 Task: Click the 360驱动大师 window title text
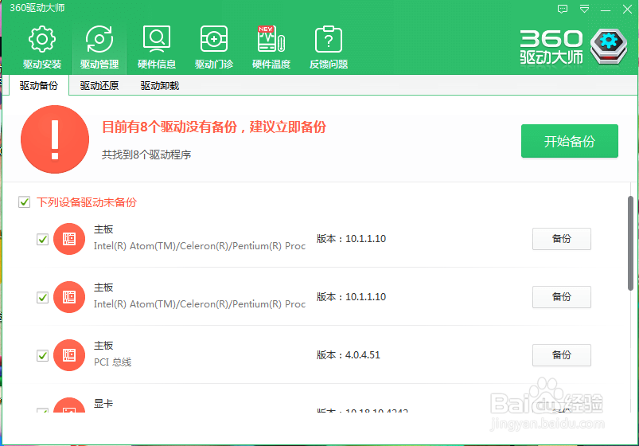pyautogui.click(x=37, y=8)
